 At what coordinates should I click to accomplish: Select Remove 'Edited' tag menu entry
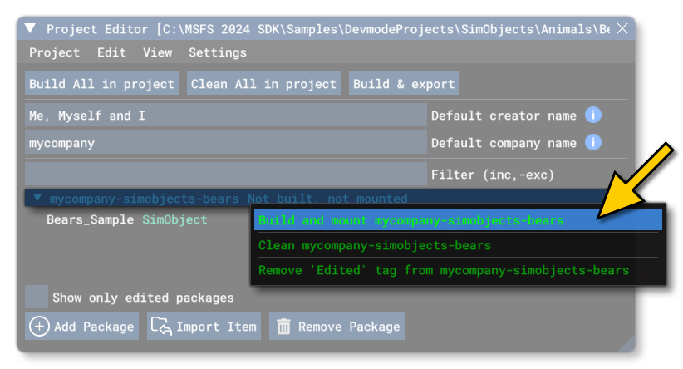444,270
